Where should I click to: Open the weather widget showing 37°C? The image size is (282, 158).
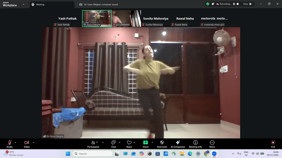[14, 154]
